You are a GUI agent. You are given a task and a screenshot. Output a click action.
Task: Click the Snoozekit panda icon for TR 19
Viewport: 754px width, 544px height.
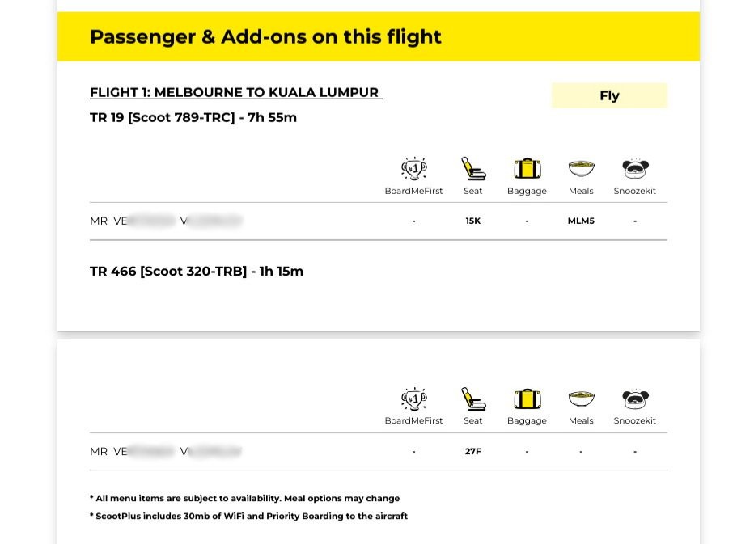point(635,169)
